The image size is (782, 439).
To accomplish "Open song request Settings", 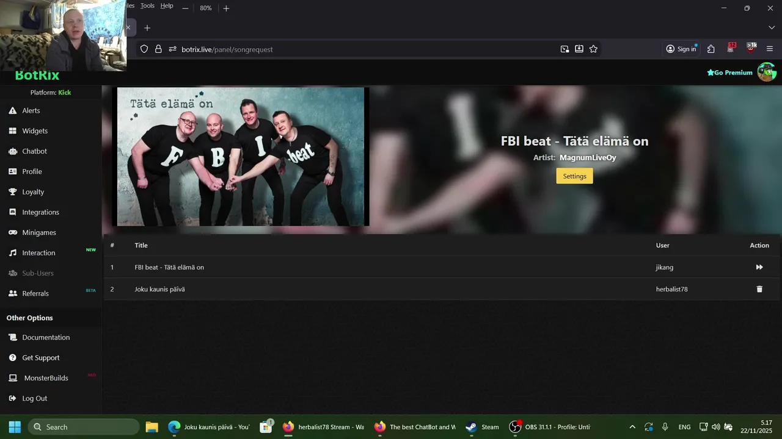I will pyautogui.click(x=574, y=176).
